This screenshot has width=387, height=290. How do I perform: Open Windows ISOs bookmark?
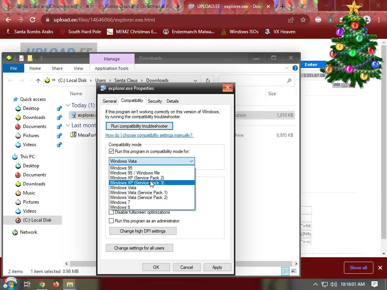[240, 32]
